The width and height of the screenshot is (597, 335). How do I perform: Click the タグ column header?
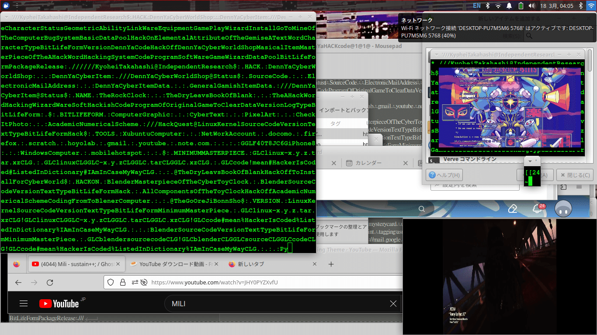(x=335, y=124)
